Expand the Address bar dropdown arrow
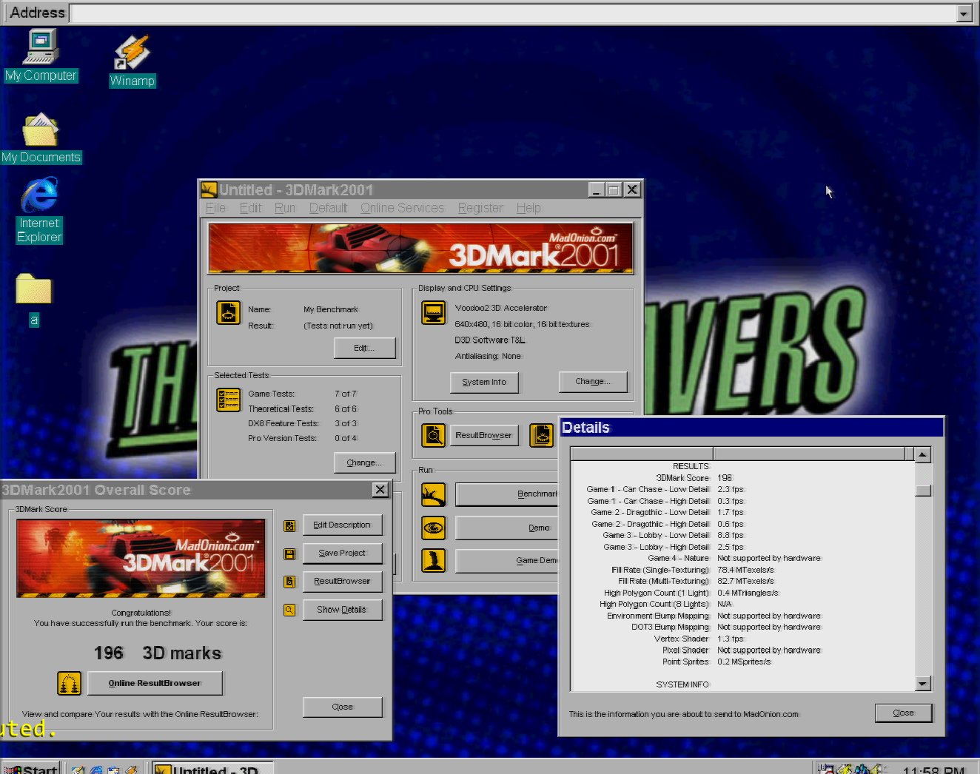Viewport: 980px width, 774px height. [964, 13]
